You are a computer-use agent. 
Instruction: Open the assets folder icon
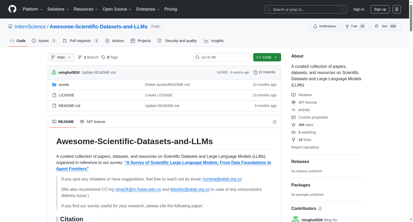click(54, 85)
